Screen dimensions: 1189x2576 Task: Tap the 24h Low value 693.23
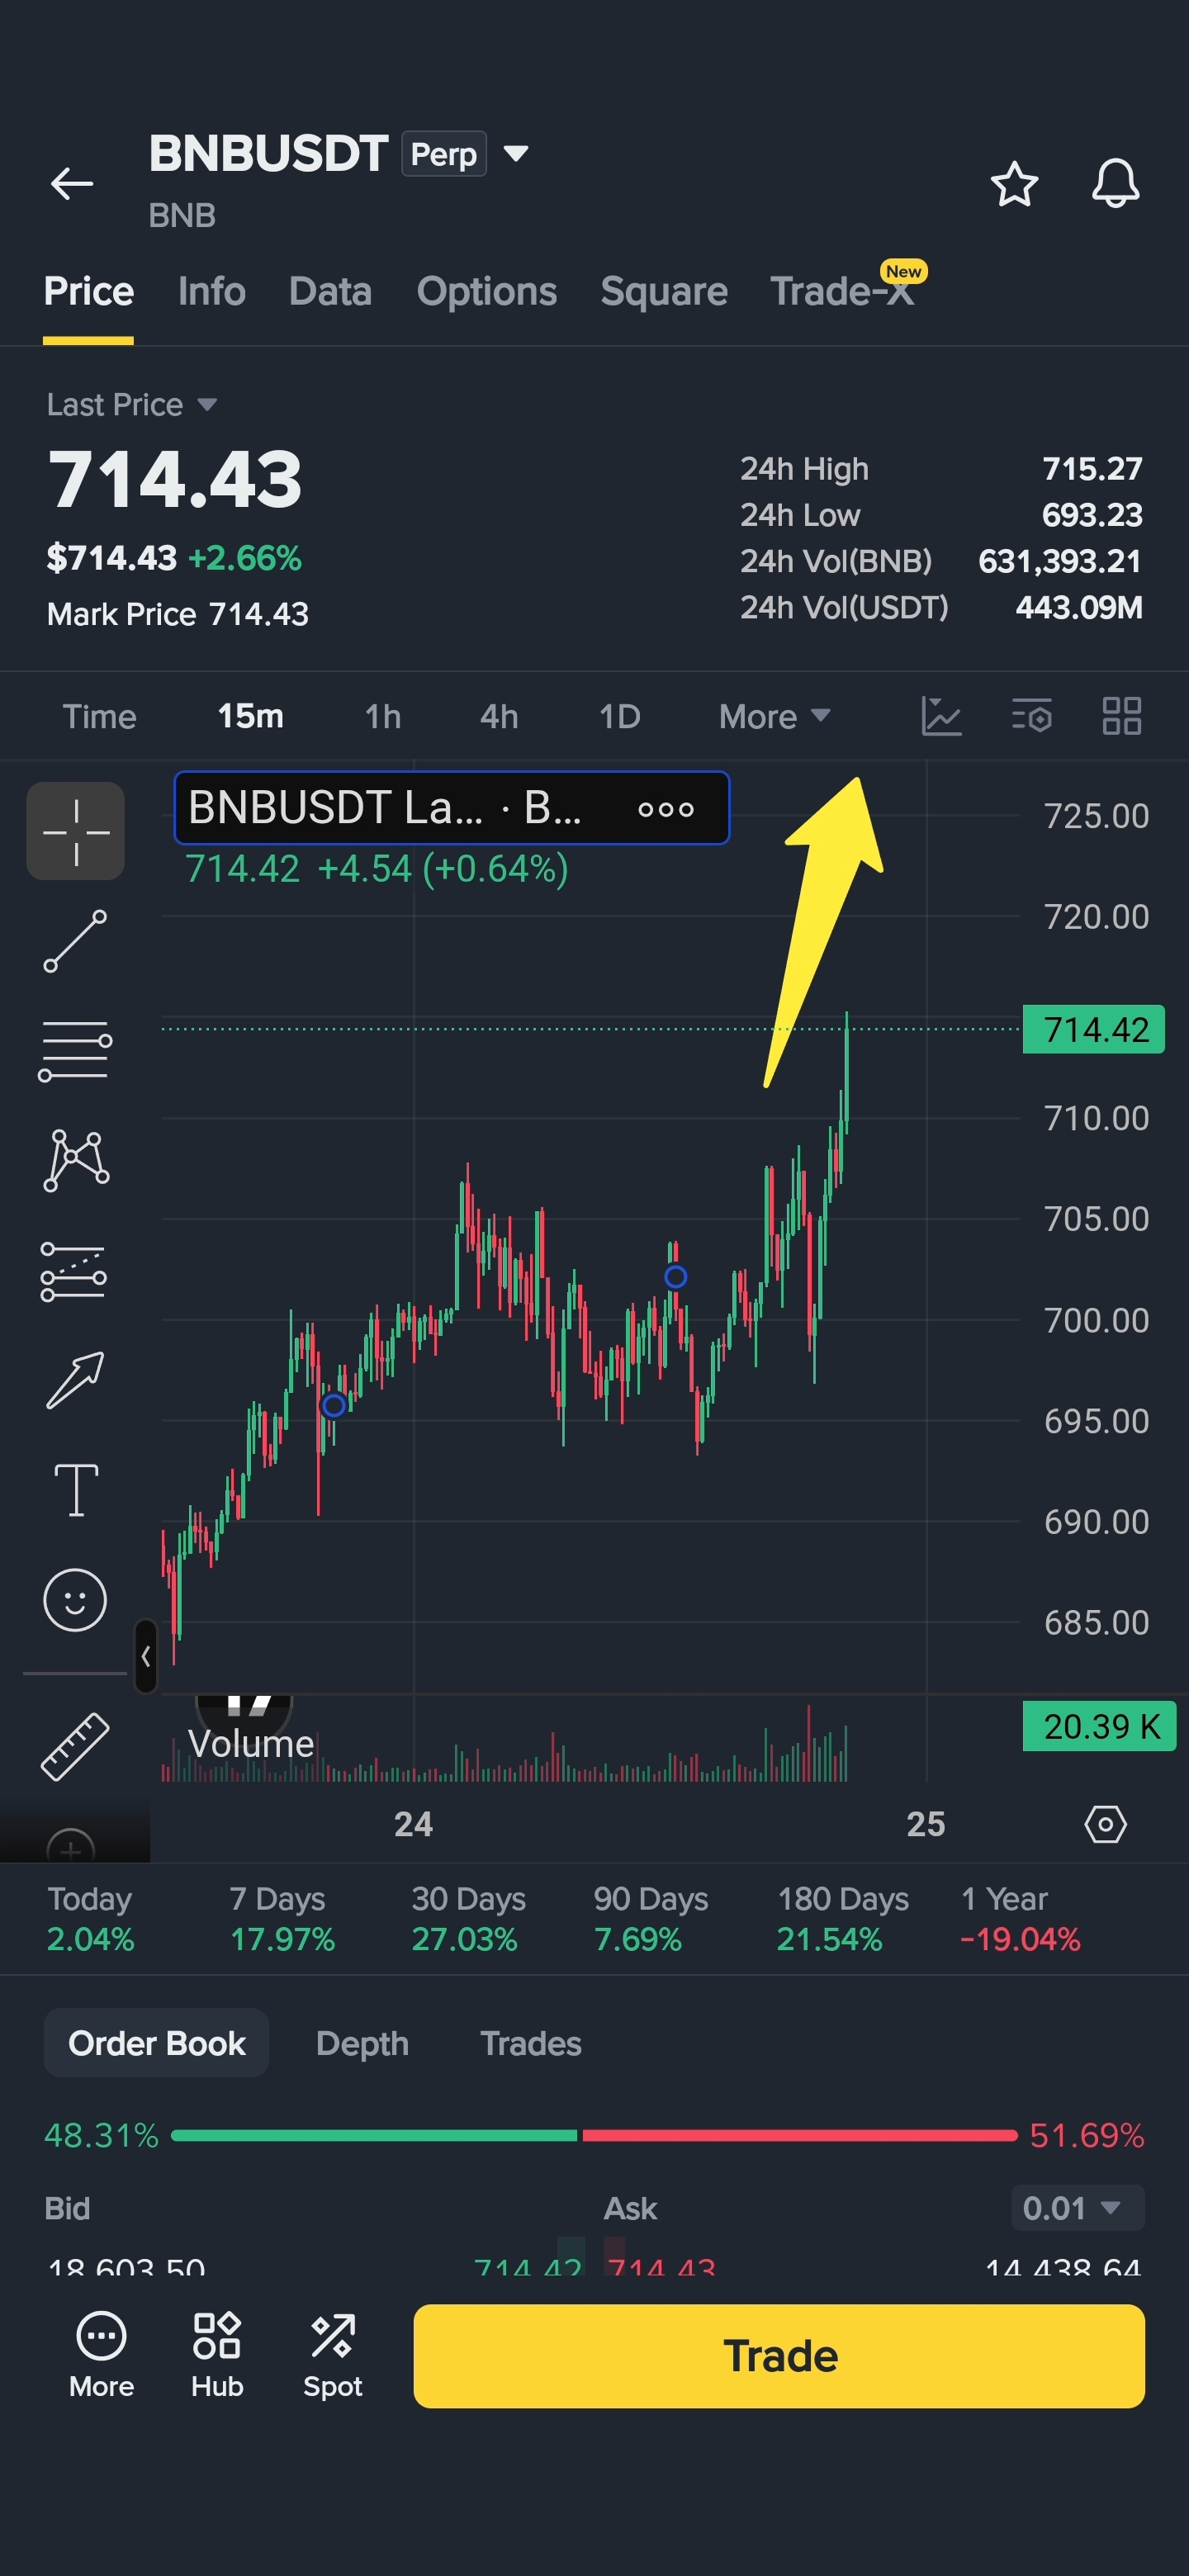point(1092,515)
